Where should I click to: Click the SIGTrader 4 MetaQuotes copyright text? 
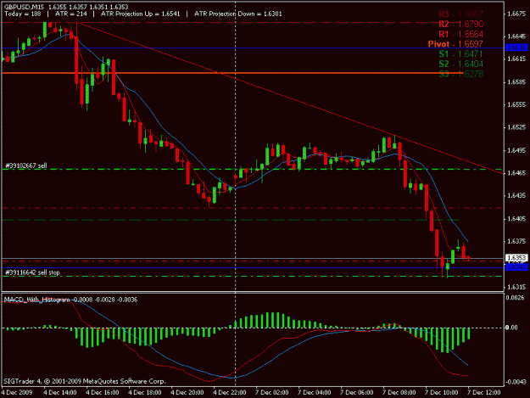[85, 381]
